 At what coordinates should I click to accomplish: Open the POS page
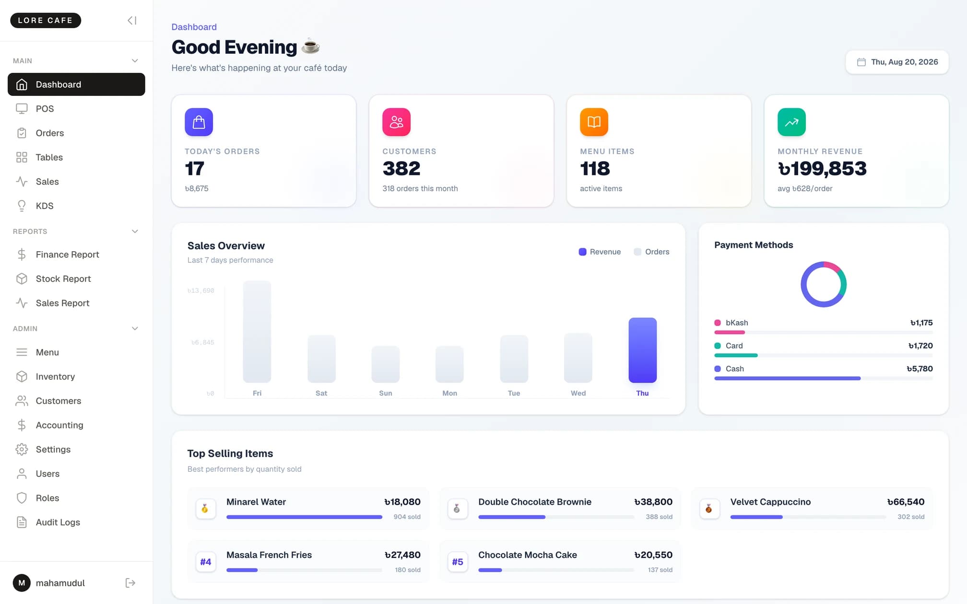[76, 109]
